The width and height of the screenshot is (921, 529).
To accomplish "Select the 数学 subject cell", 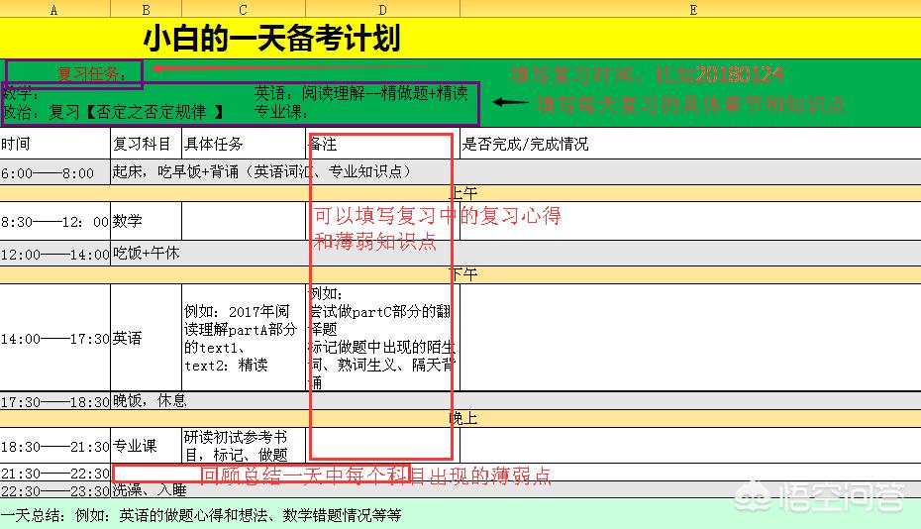I will click(x=147, y=221).
